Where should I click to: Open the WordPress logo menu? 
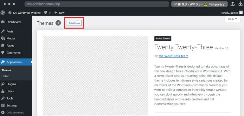point(3,13)
